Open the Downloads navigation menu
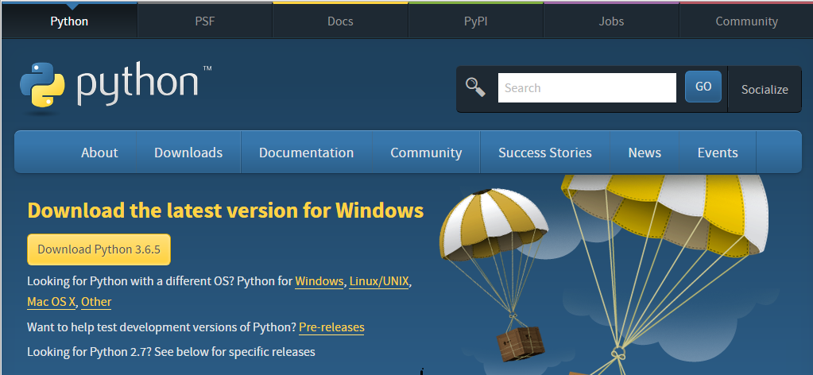 (x=188, y=153)
